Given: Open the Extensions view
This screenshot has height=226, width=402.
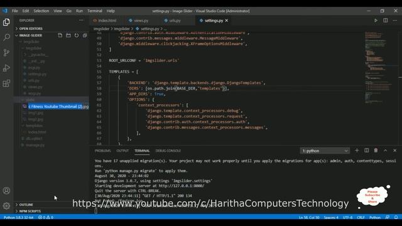Looking at the screenshot, I should [6, 83].
